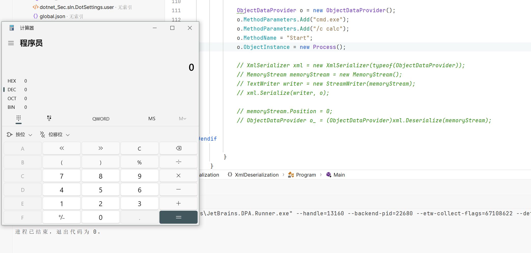Click digit 0 on the keypad
Screen dimensions: 531x253
101,217
